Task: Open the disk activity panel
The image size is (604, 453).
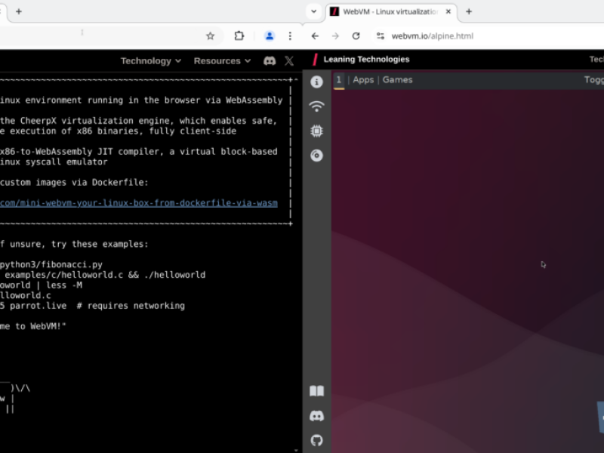Action: coord(316,156)
